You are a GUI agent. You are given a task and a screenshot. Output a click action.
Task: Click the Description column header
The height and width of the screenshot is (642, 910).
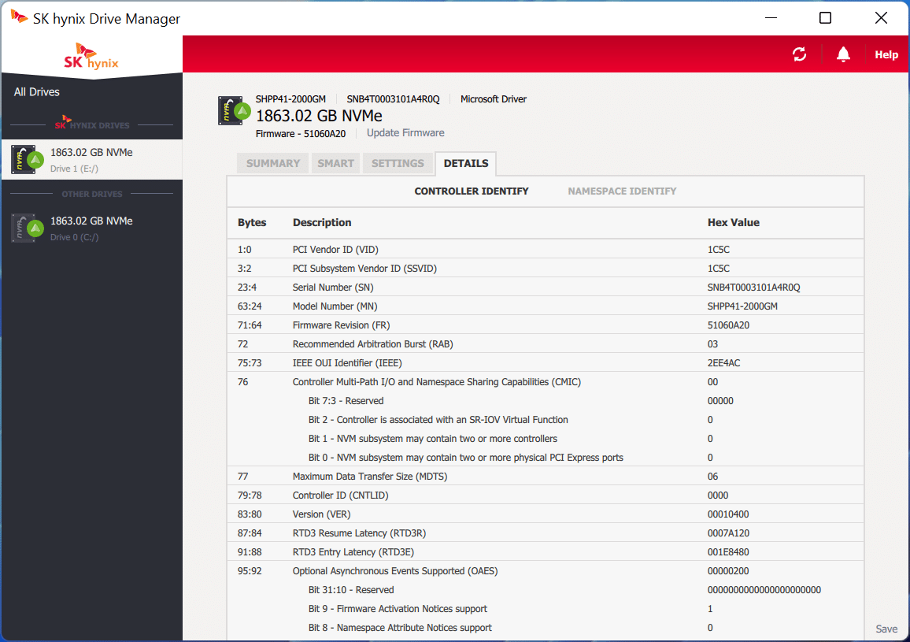click(321, 222)
